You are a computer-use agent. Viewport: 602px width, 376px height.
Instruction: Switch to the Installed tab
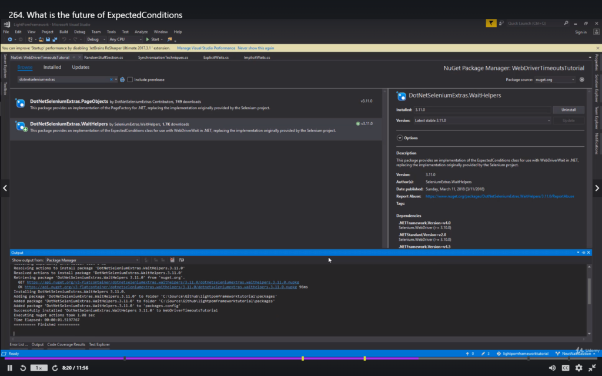[52, 68]
